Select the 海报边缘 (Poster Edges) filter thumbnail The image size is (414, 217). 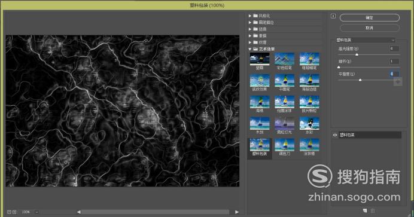coord(309,81)
